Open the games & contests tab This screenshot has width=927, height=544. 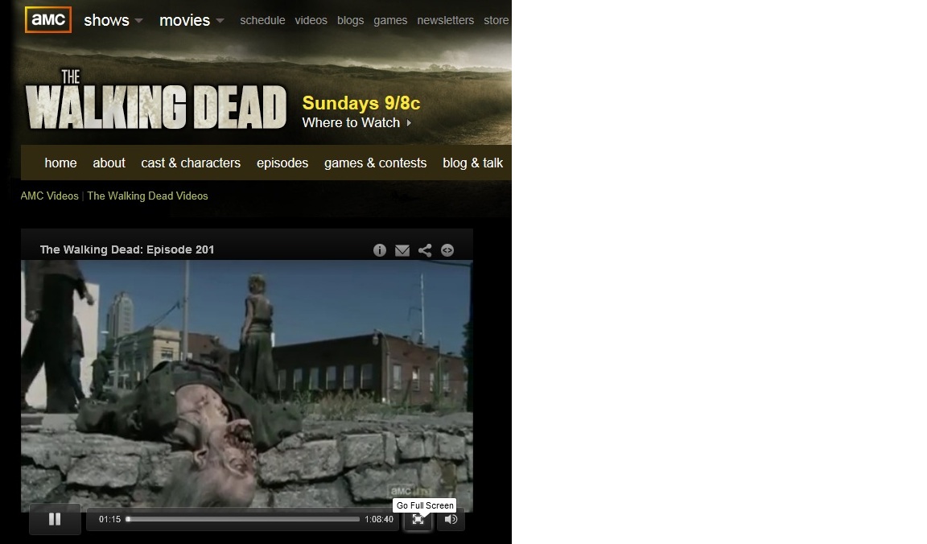pyautogui.click(x=376, y=163)
